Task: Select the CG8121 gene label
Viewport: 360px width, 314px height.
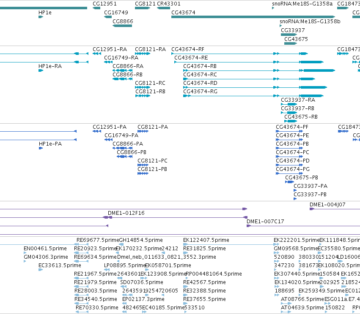Action: 145,4
